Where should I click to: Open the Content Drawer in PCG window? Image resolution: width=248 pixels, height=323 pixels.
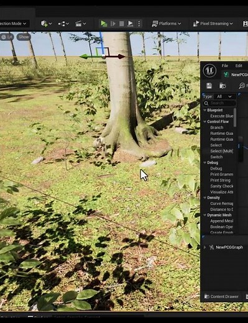coord(221,296)
